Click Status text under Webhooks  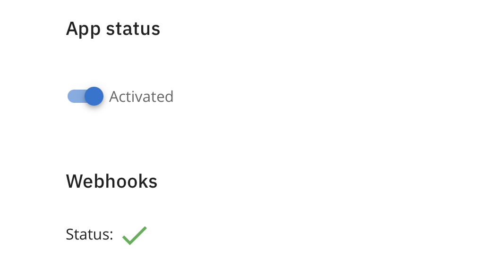pyautogui.click(x=89, y=234)
